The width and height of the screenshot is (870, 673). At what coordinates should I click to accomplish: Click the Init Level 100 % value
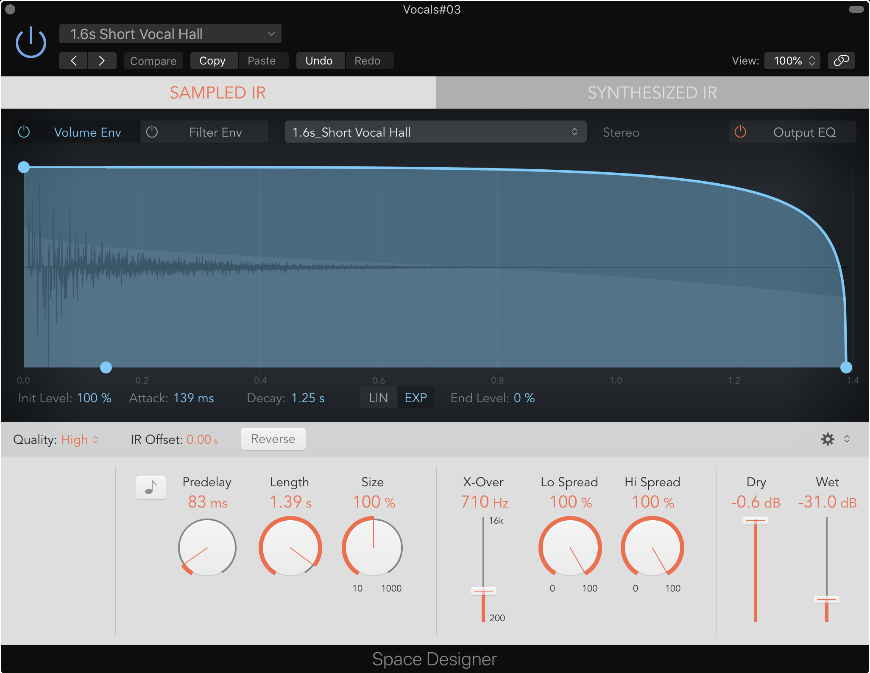[x=94, y=398]
